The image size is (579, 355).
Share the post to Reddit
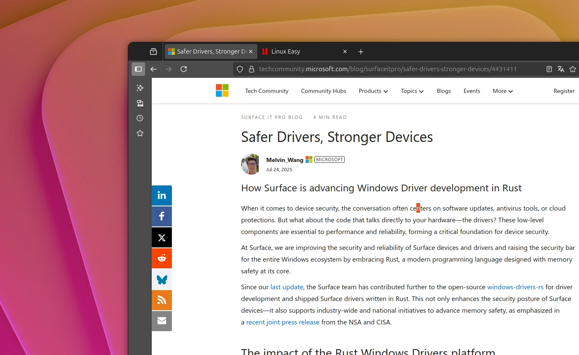(162, 258)
